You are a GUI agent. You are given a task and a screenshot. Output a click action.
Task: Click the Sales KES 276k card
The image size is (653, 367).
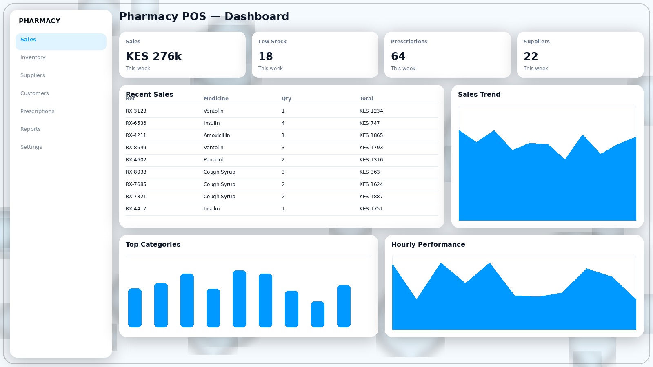(182, 55)
